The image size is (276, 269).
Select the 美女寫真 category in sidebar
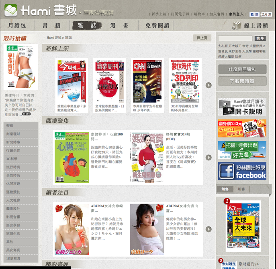coord(21,250)
